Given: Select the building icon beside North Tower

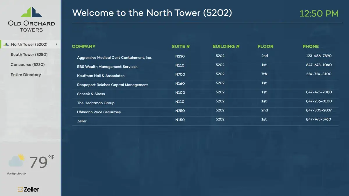Looking at the screenshot, I should click(6, 44).
